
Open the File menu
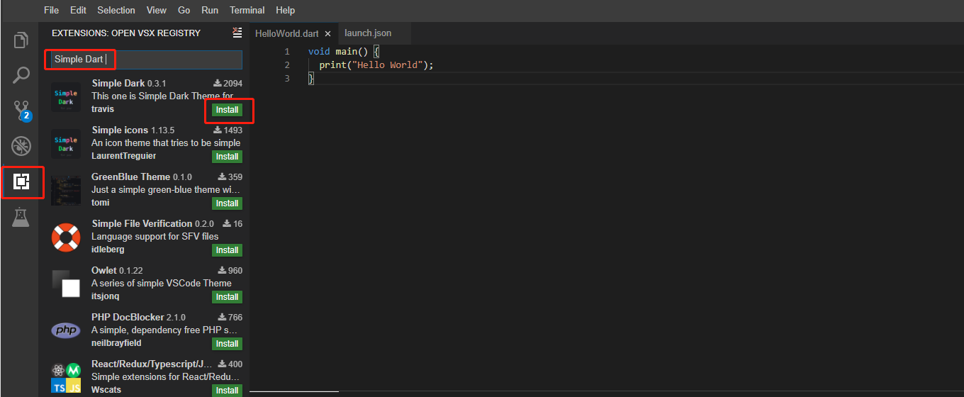pyautogui.click(x=51, y=10)
